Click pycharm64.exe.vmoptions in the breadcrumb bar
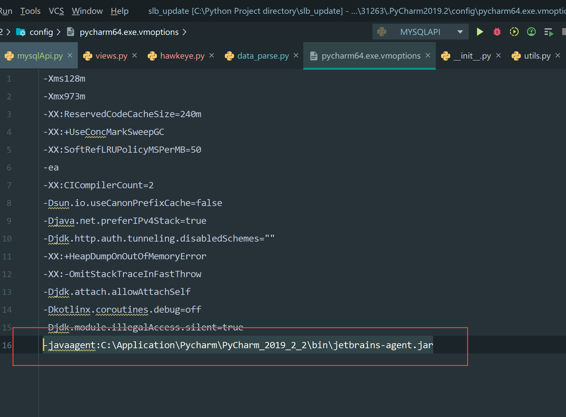This screenshot has width=566, height=417. tap(129, 32)
